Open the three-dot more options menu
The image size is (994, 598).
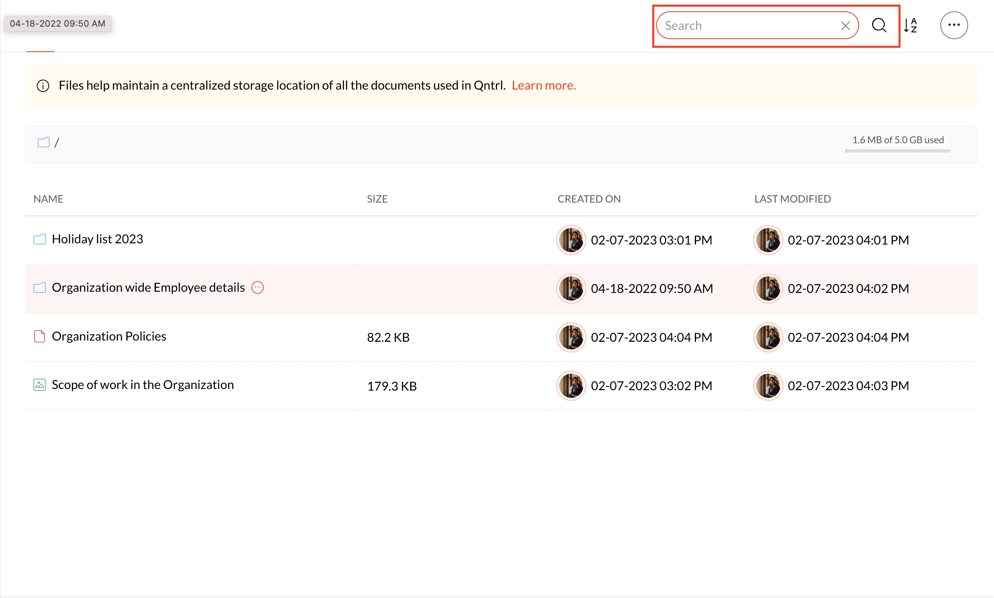pyautogui.click(x=954, y=25)
